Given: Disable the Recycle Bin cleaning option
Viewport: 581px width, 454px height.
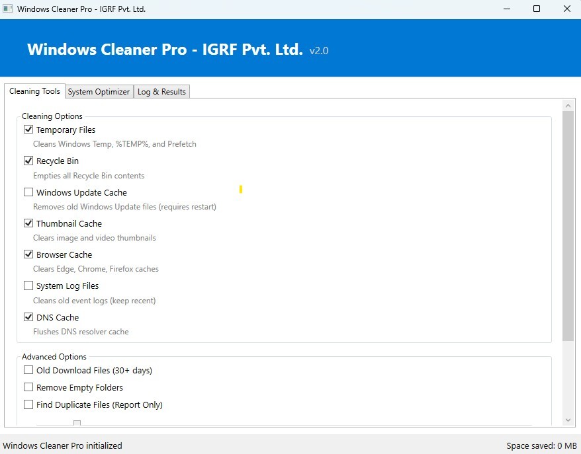Looking at the screenshot, I should 28,161.
